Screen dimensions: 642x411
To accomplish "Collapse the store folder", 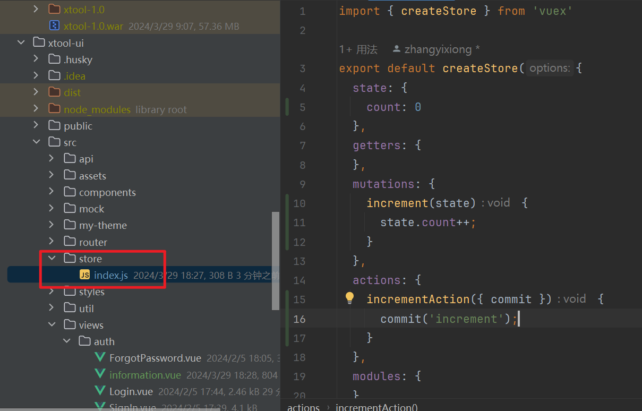I will pyautogui.click(x=52, y=259).
